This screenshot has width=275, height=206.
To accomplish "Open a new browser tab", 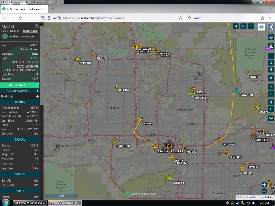I will click(52, 9).
